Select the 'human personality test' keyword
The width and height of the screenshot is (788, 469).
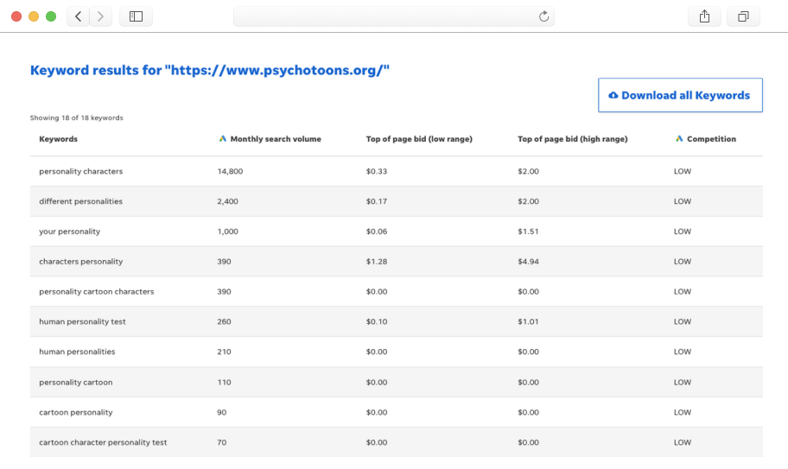(x=82, y=322)
